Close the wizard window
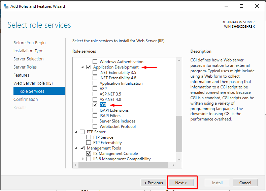The height and width of the screenshot is (191, 266). click(x=257, y=6)
